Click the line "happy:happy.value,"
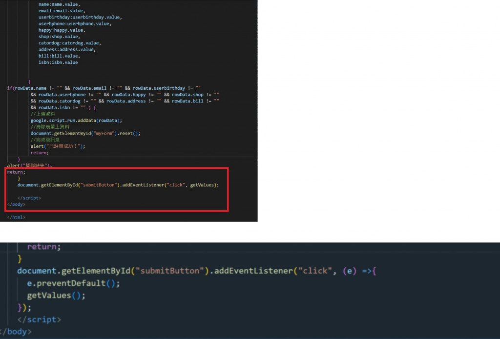The image size is (500, 339). [x=62, y=30]
